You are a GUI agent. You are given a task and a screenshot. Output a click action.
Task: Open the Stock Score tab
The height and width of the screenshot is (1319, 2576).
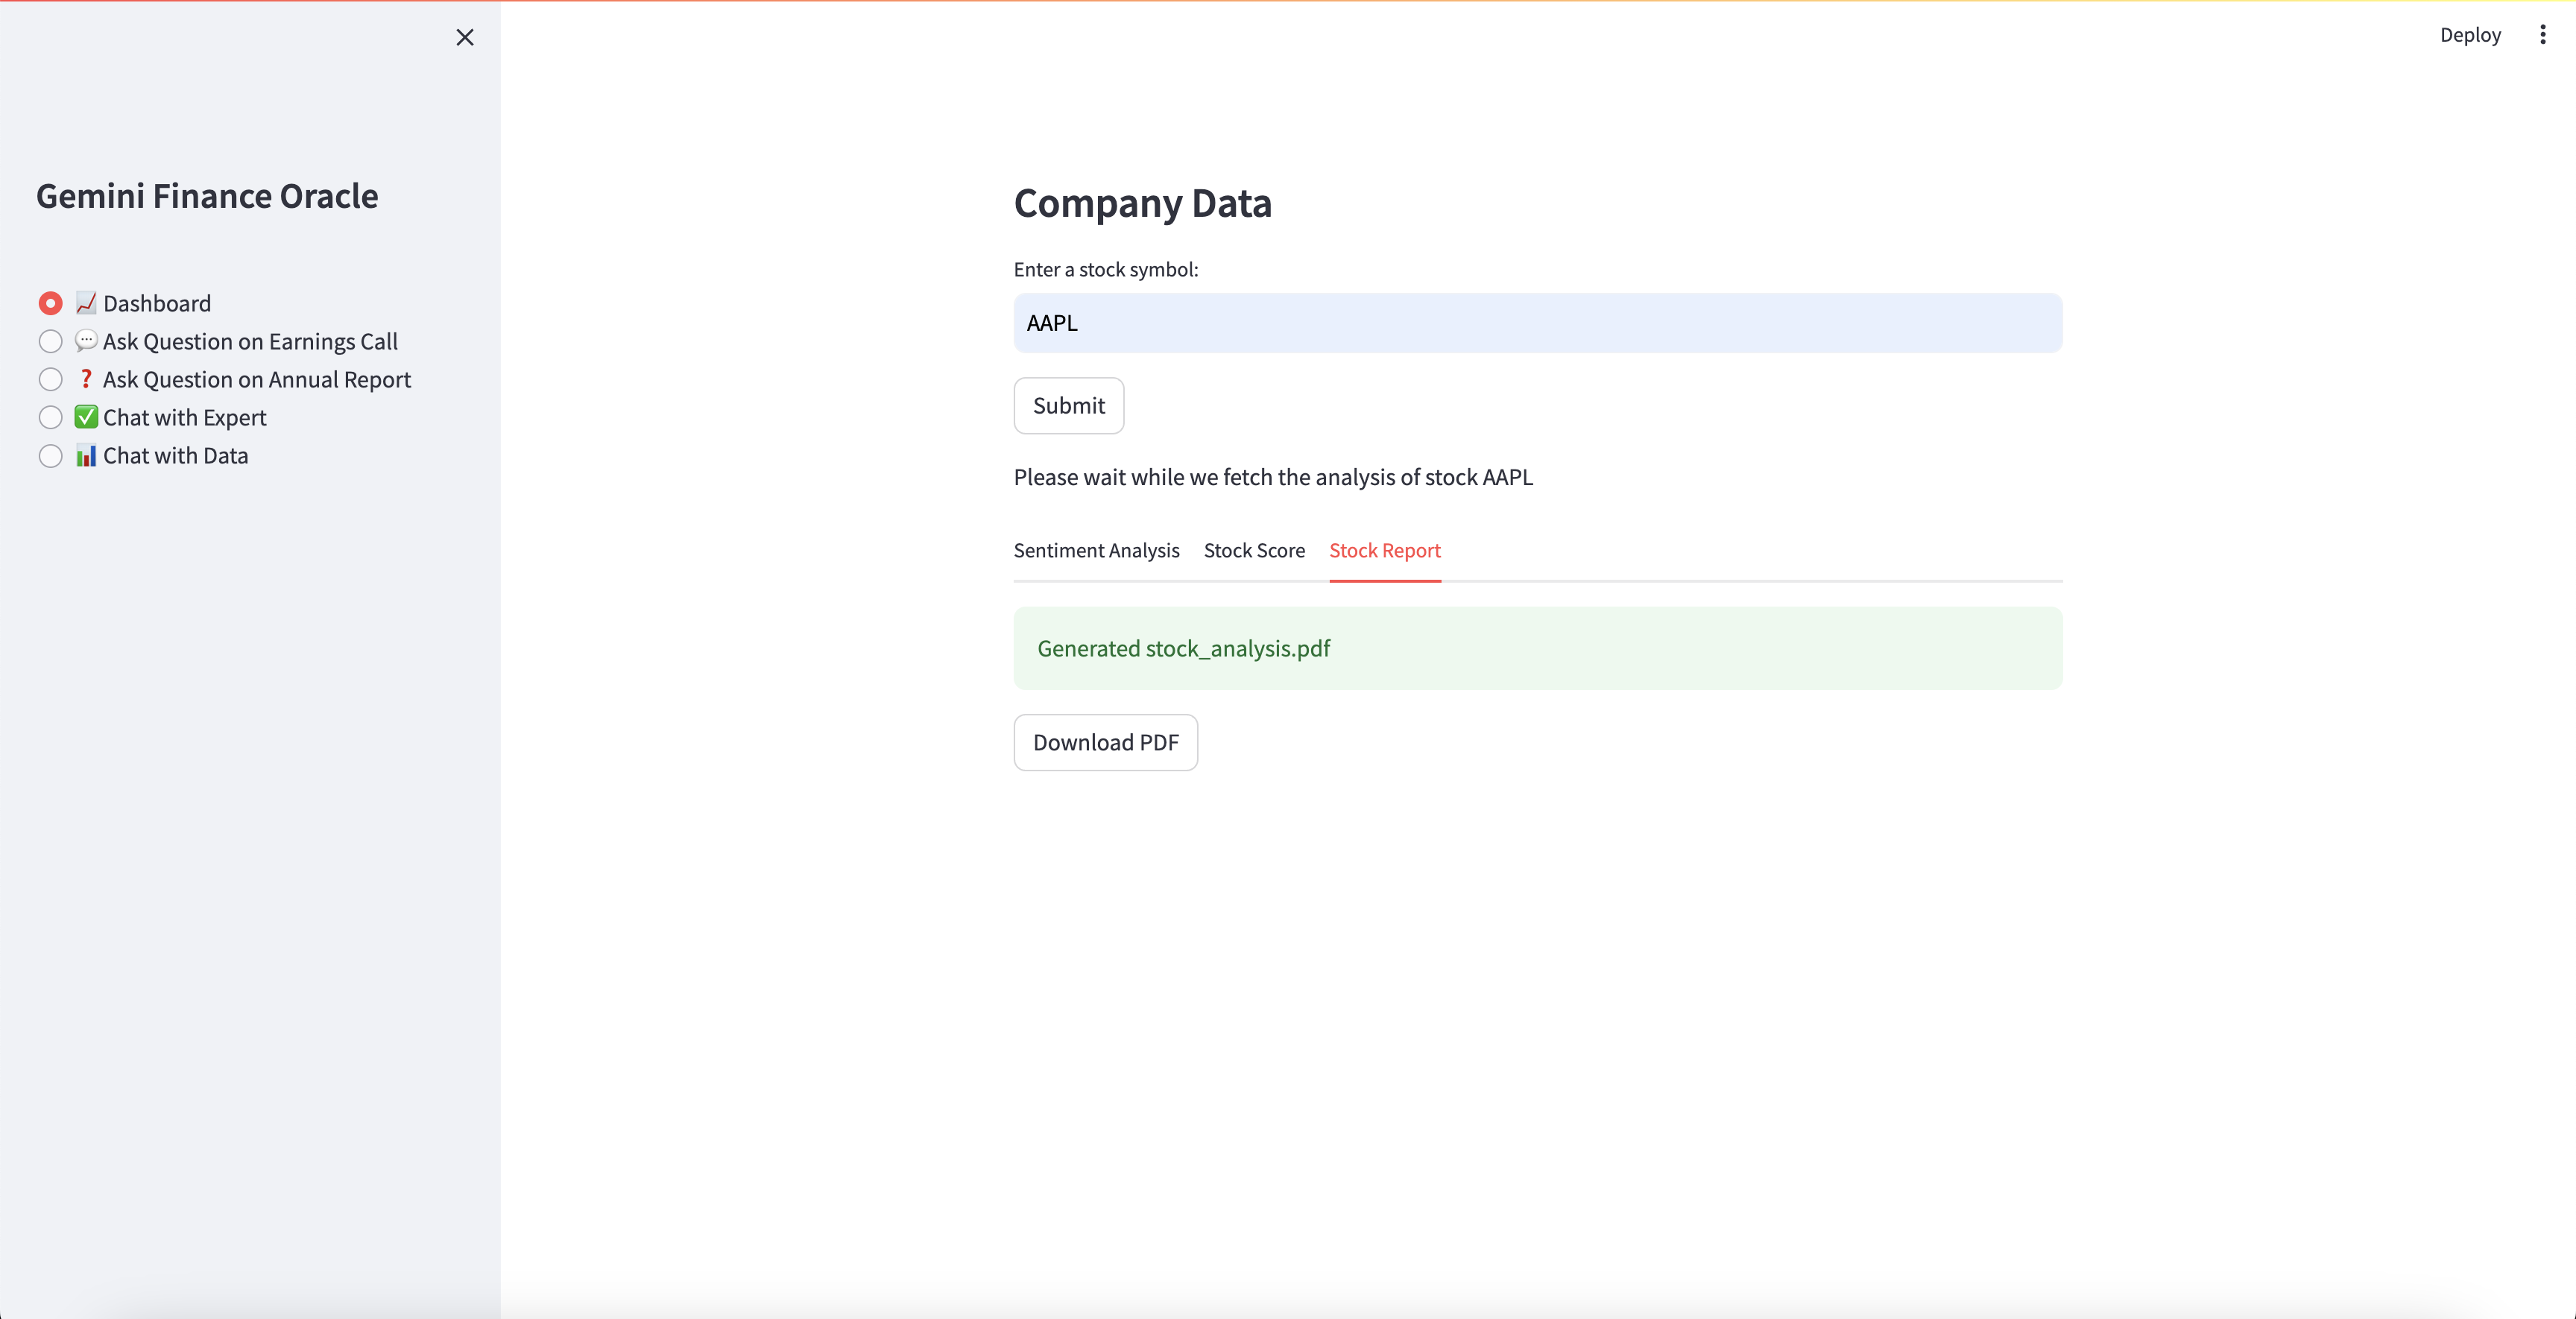[x=1254, y=550]
